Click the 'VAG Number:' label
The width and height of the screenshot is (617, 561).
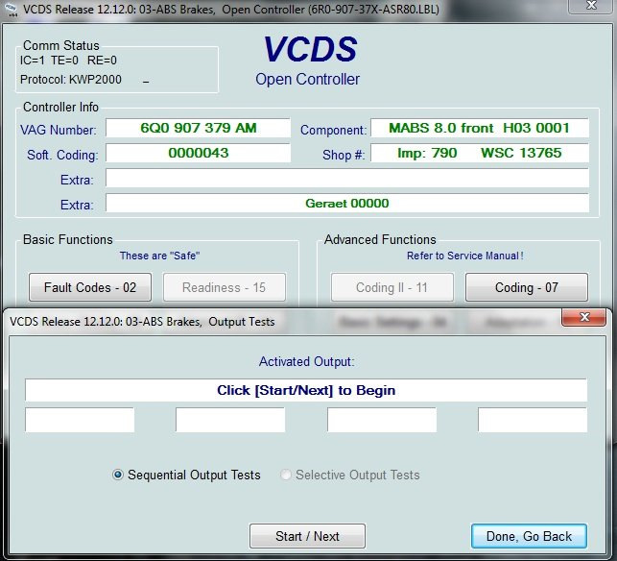coord(59,130)
